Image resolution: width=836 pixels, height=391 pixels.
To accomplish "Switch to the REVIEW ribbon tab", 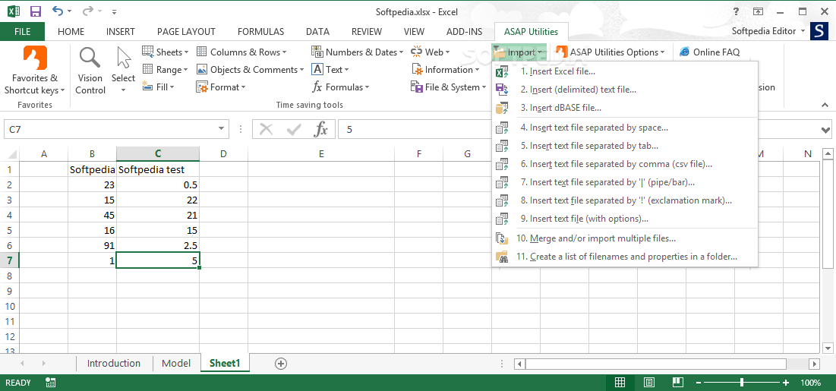I will tap(367, 31).
